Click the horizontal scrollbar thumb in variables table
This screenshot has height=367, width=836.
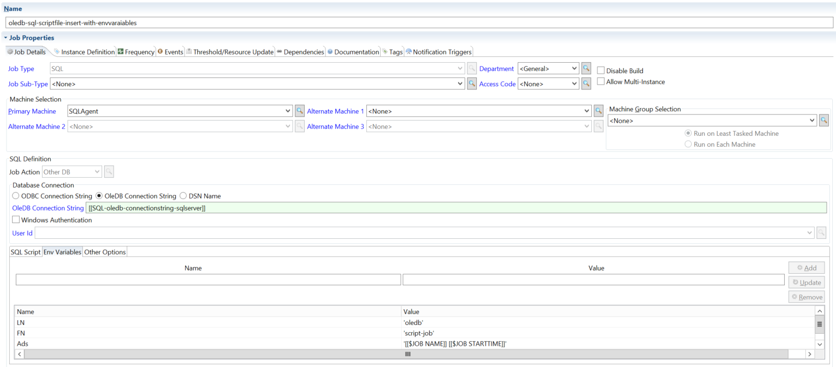point(406,354)
